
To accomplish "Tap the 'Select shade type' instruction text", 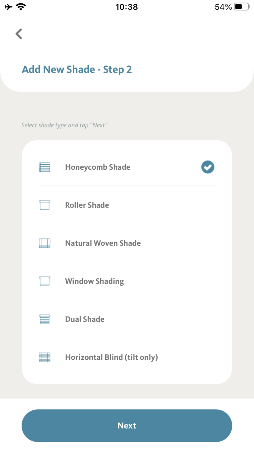I will coord(65,125).
